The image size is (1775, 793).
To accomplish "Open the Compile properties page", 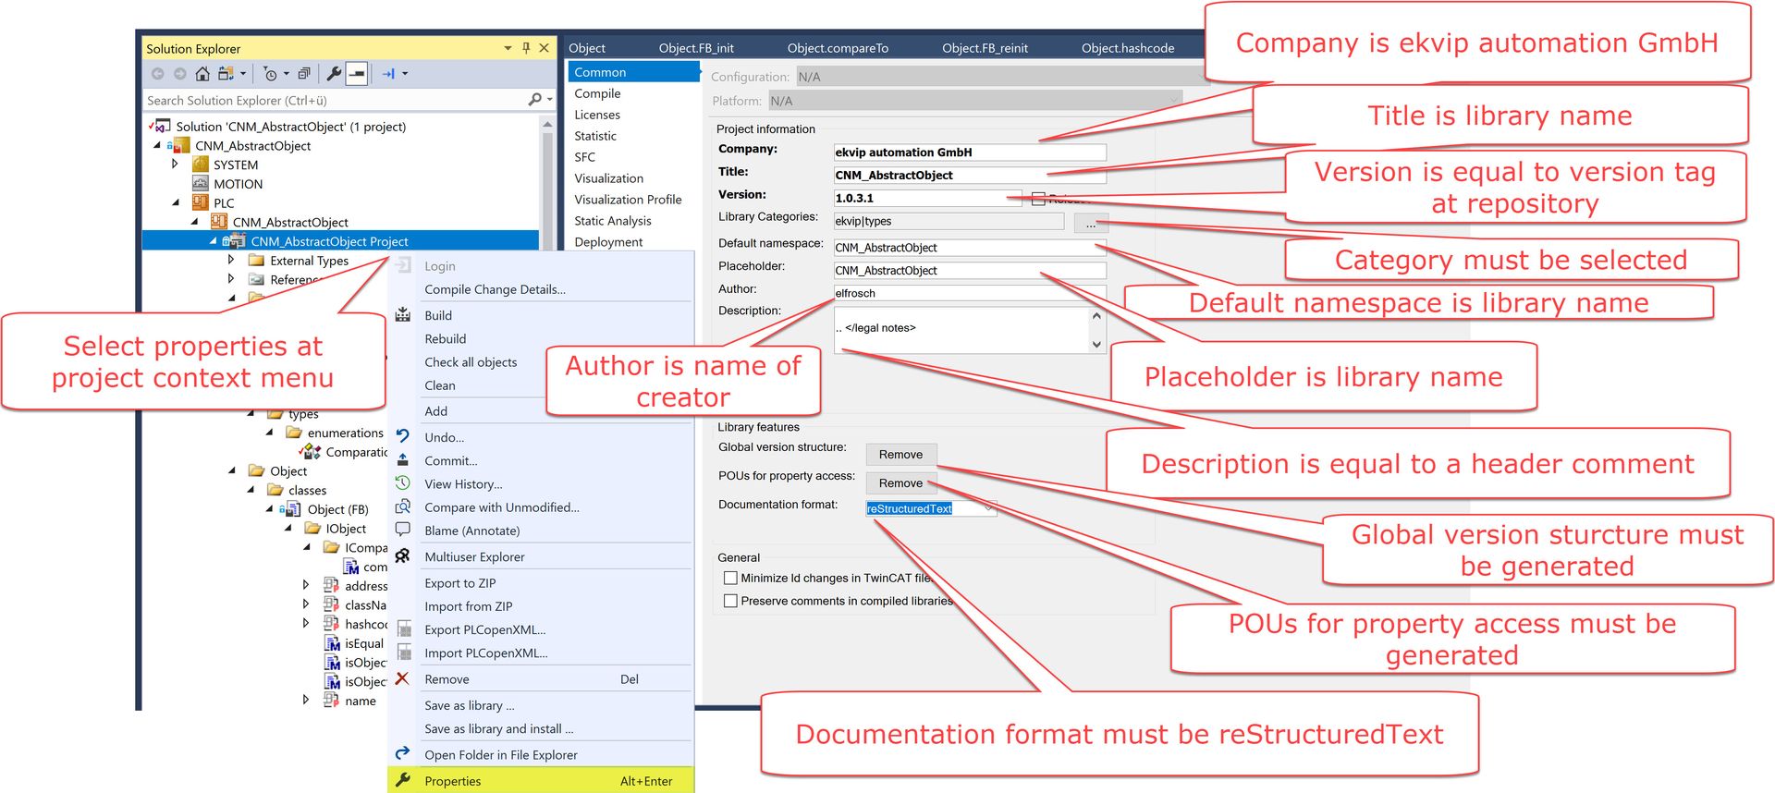I will (597, 93).
